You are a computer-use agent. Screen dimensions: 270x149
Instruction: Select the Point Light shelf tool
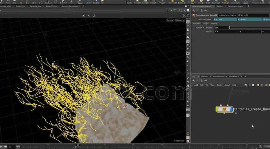click(137, 2)
